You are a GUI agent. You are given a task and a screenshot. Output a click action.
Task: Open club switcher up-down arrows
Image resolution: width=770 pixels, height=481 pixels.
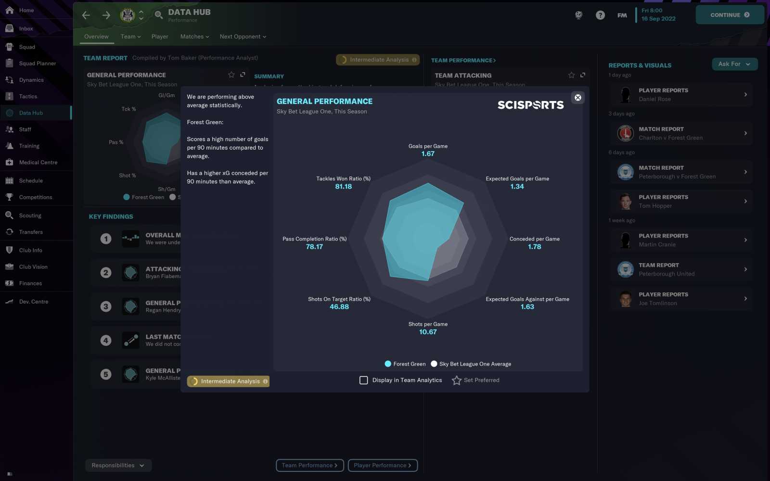point(141,15)
